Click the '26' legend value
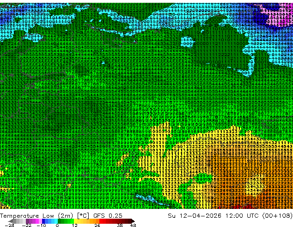Viewport: 293px width, 227px height. point(97,225)
